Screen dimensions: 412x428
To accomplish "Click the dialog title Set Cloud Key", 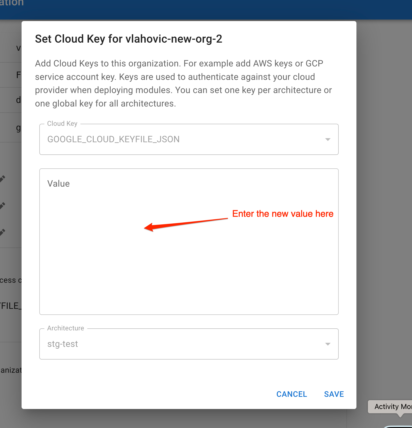I will pos(129,39).
